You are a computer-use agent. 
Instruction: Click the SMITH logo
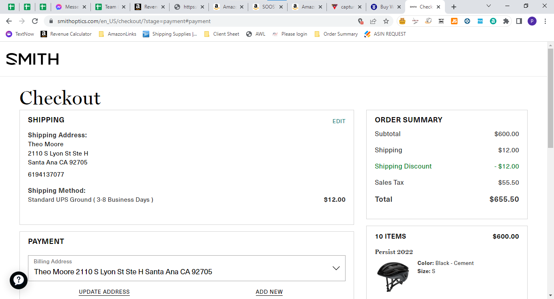[32, 59]
